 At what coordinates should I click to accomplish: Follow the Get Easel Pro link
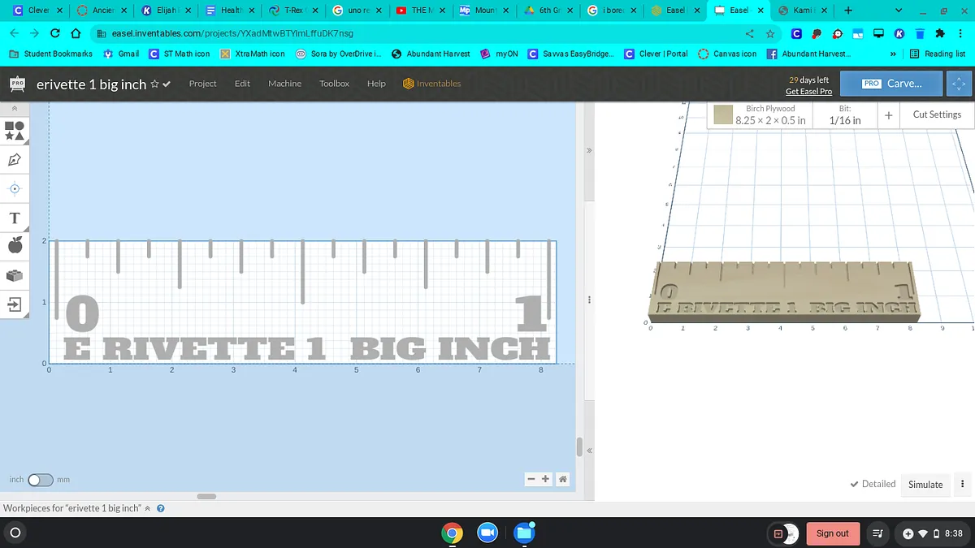(808, 92)
